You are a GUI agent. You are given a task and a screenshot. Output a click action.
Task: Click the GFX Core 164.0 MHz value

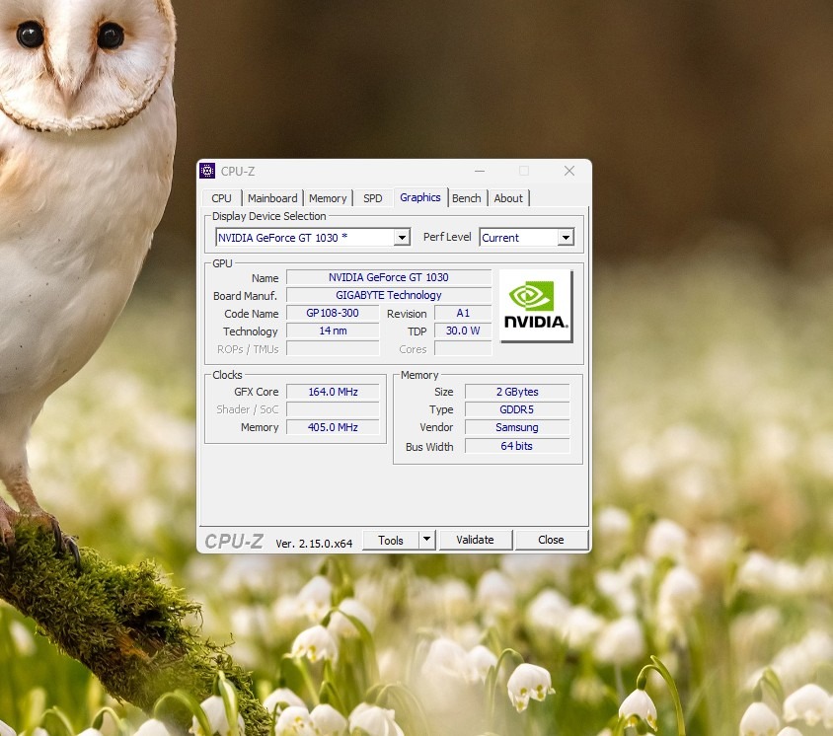[333, 392]
